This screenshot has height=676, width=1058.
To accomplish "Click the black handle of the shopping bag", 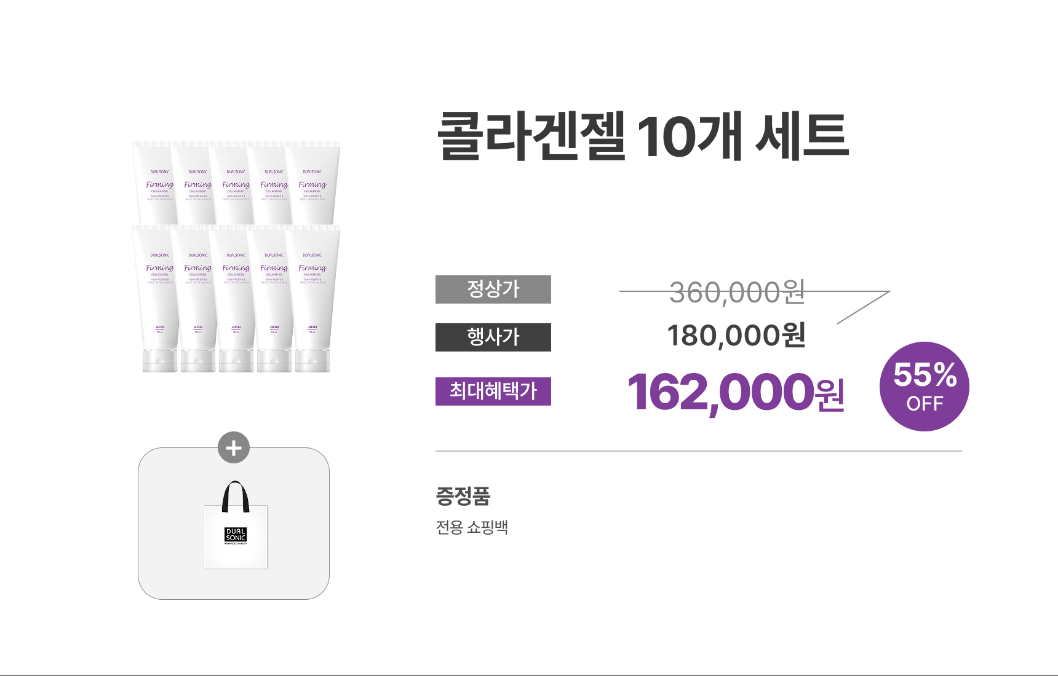I will (236, 493).
